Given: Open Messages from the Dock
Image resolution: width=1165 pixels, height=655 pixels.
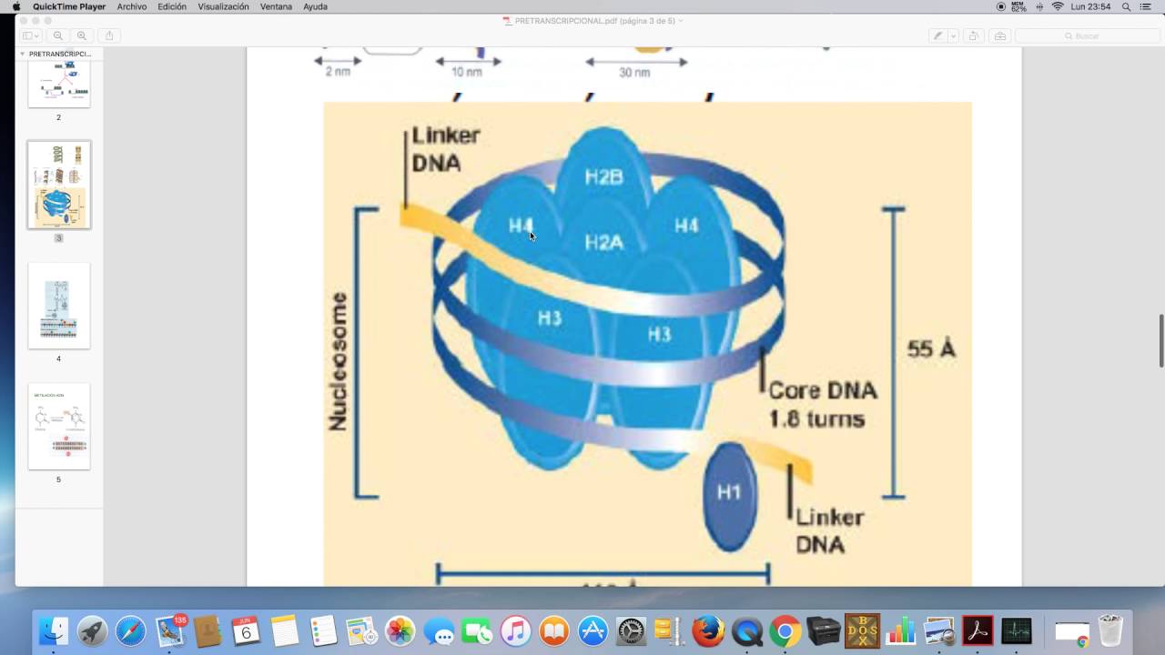Looking at the screenshot, I should click(439, 630).
